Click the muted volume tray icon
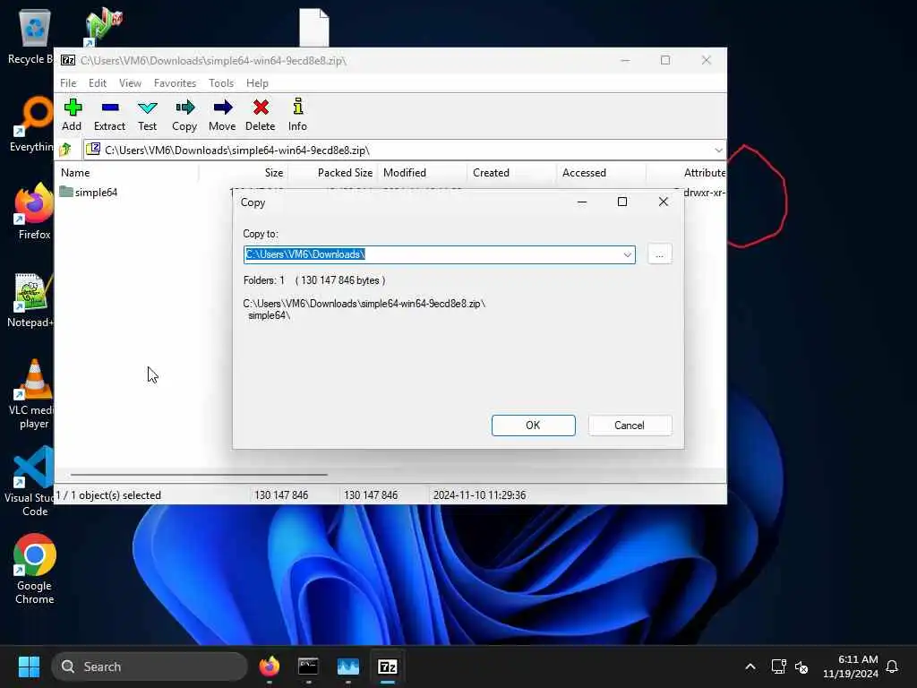 click(801, 666)
